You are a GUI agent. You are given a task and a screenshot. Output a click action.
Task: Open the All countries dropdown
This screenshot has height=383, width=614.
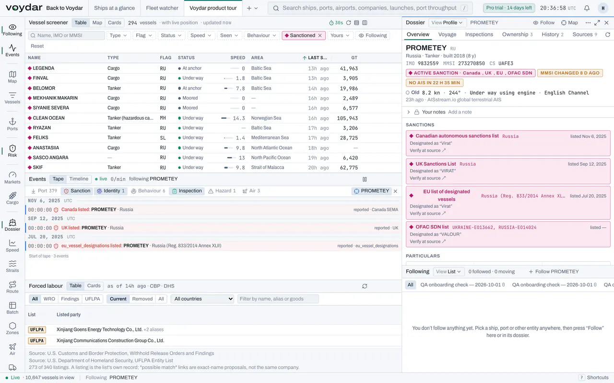click(202, 299)
